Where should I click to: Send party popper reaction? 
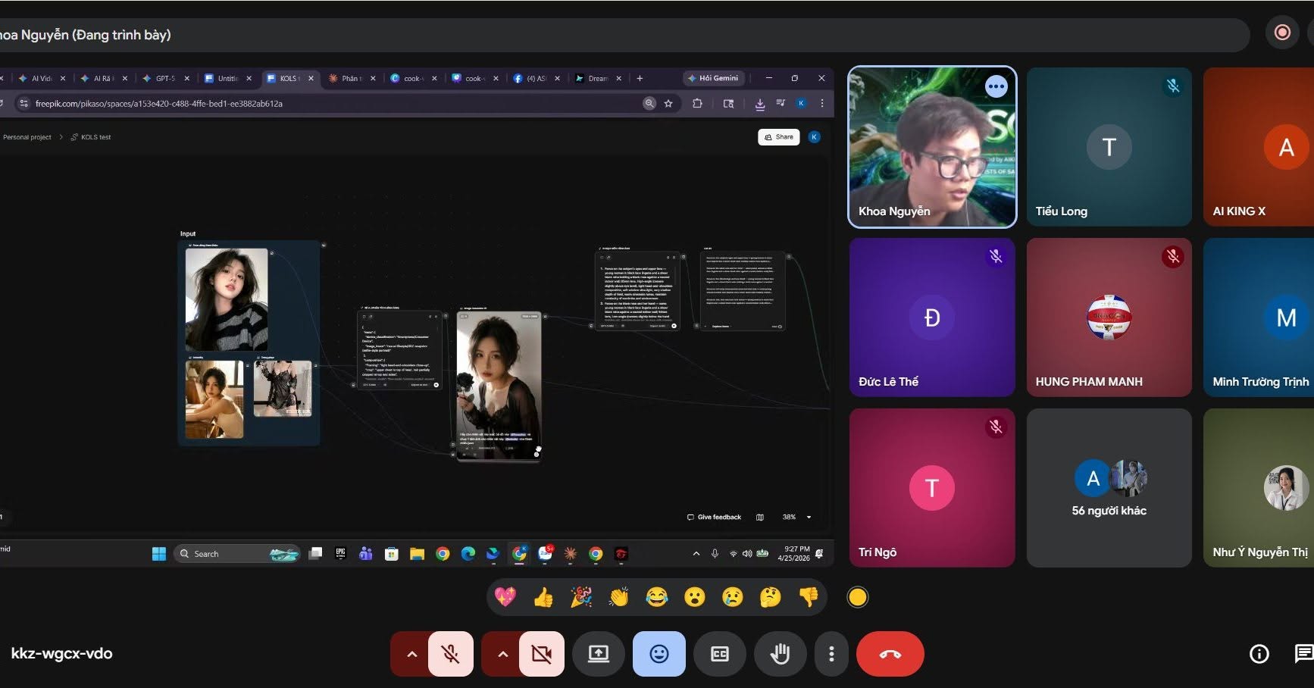[581, 597]
